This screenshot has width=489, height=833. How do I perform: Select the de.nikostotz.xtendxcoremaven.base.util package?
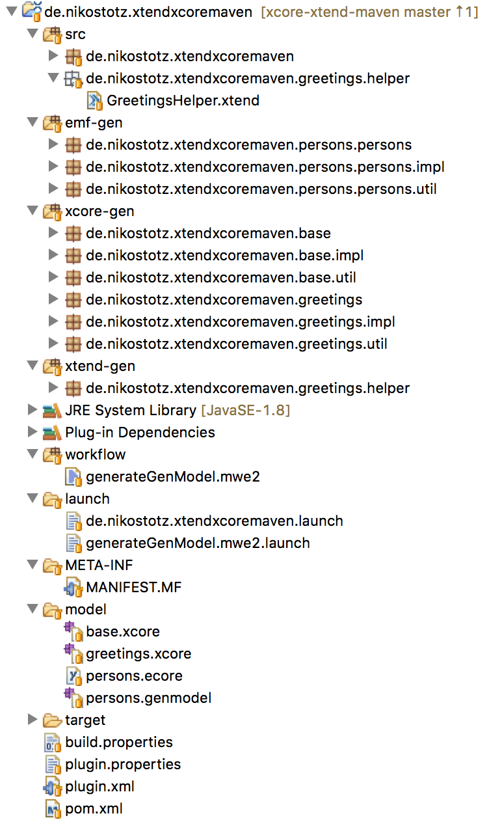tap(220, 278)
